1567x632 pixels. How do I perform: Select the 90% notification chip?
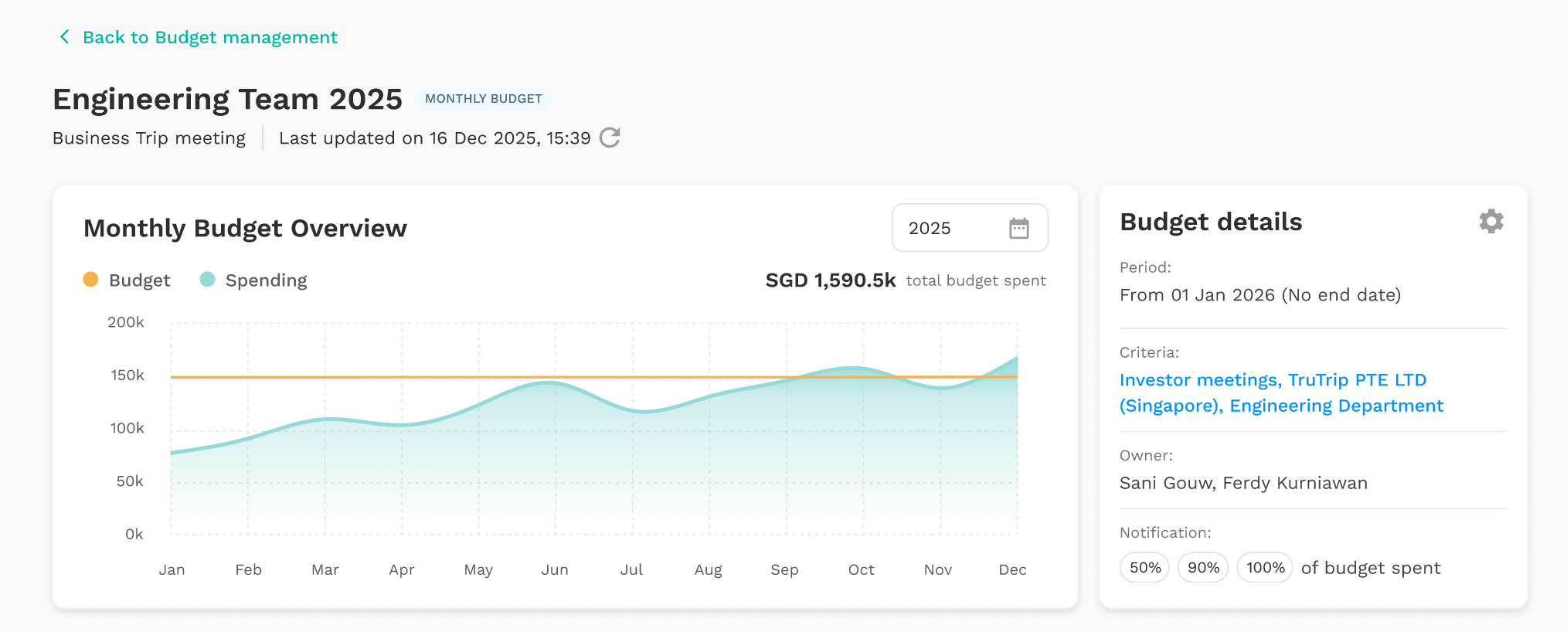pos(1203,568)
